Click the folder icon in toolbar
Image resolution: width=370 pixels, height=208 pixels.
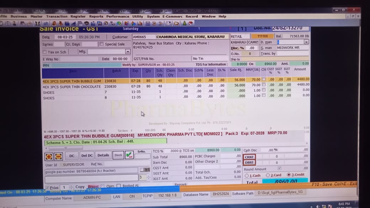[x=176, y=23]
